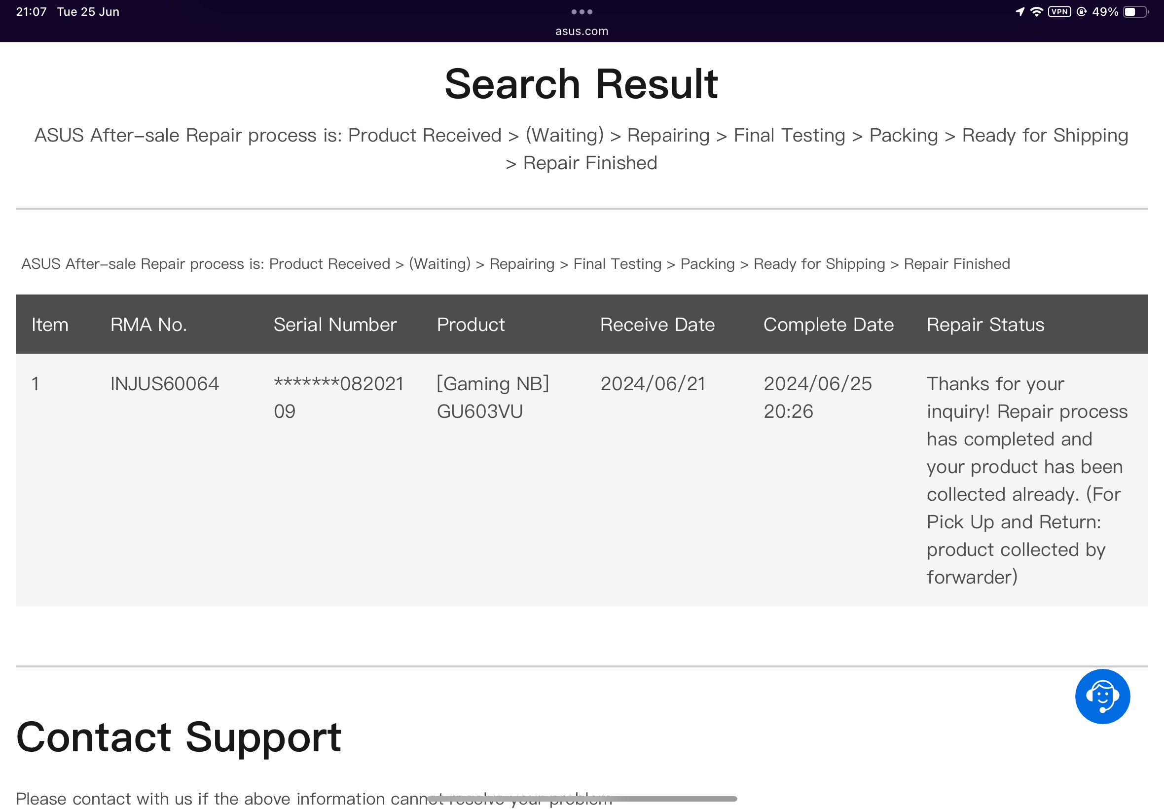Select the Gaming NB GU603VU product cell
Screen dimensions: 1164x809
(493, 398)
